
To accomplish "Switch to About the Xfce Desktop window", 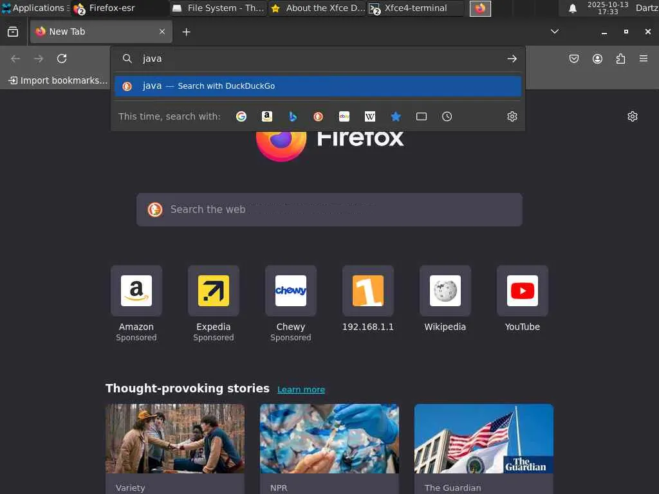I will (318, 8).
